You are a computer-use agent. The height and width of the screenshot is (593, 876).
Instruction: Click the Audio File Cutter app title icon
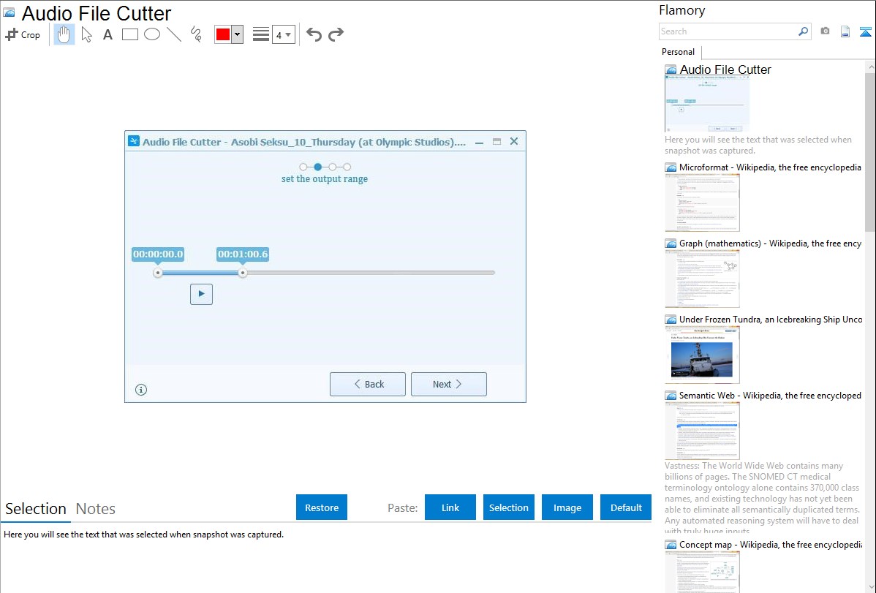coord(134,141)
